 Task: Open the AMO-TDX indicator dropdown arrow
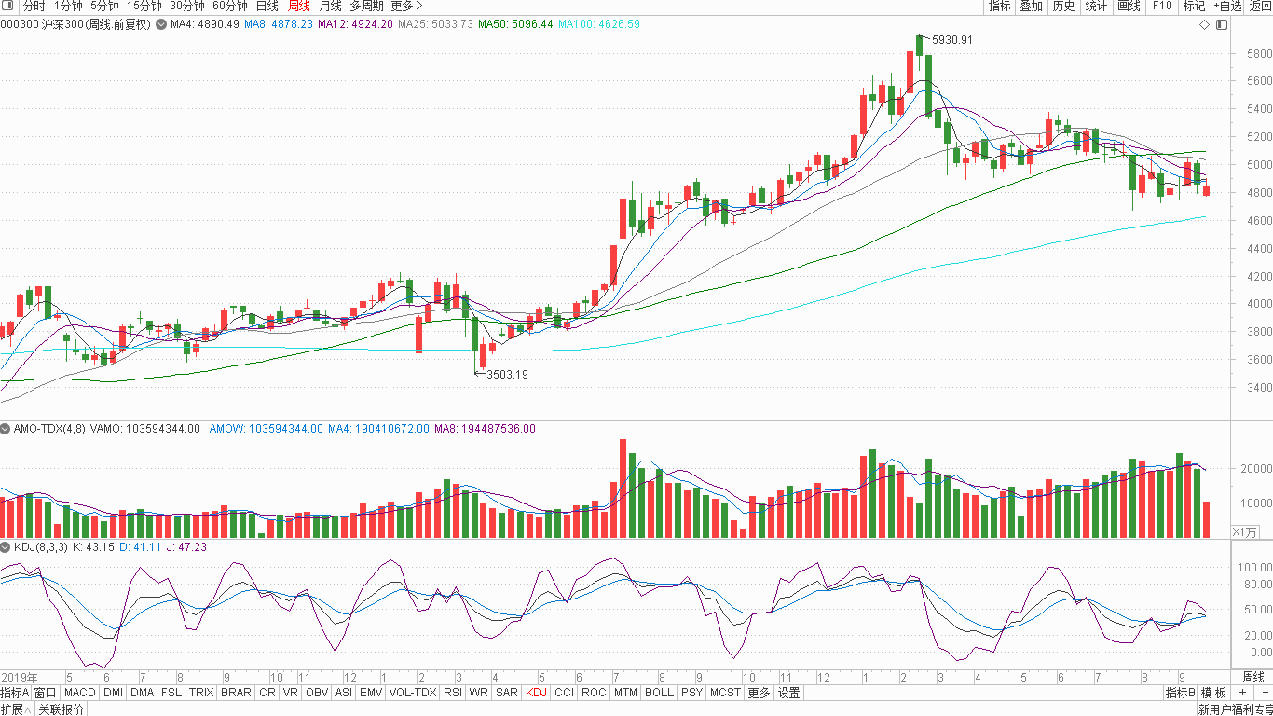click(x=7, y=429)
